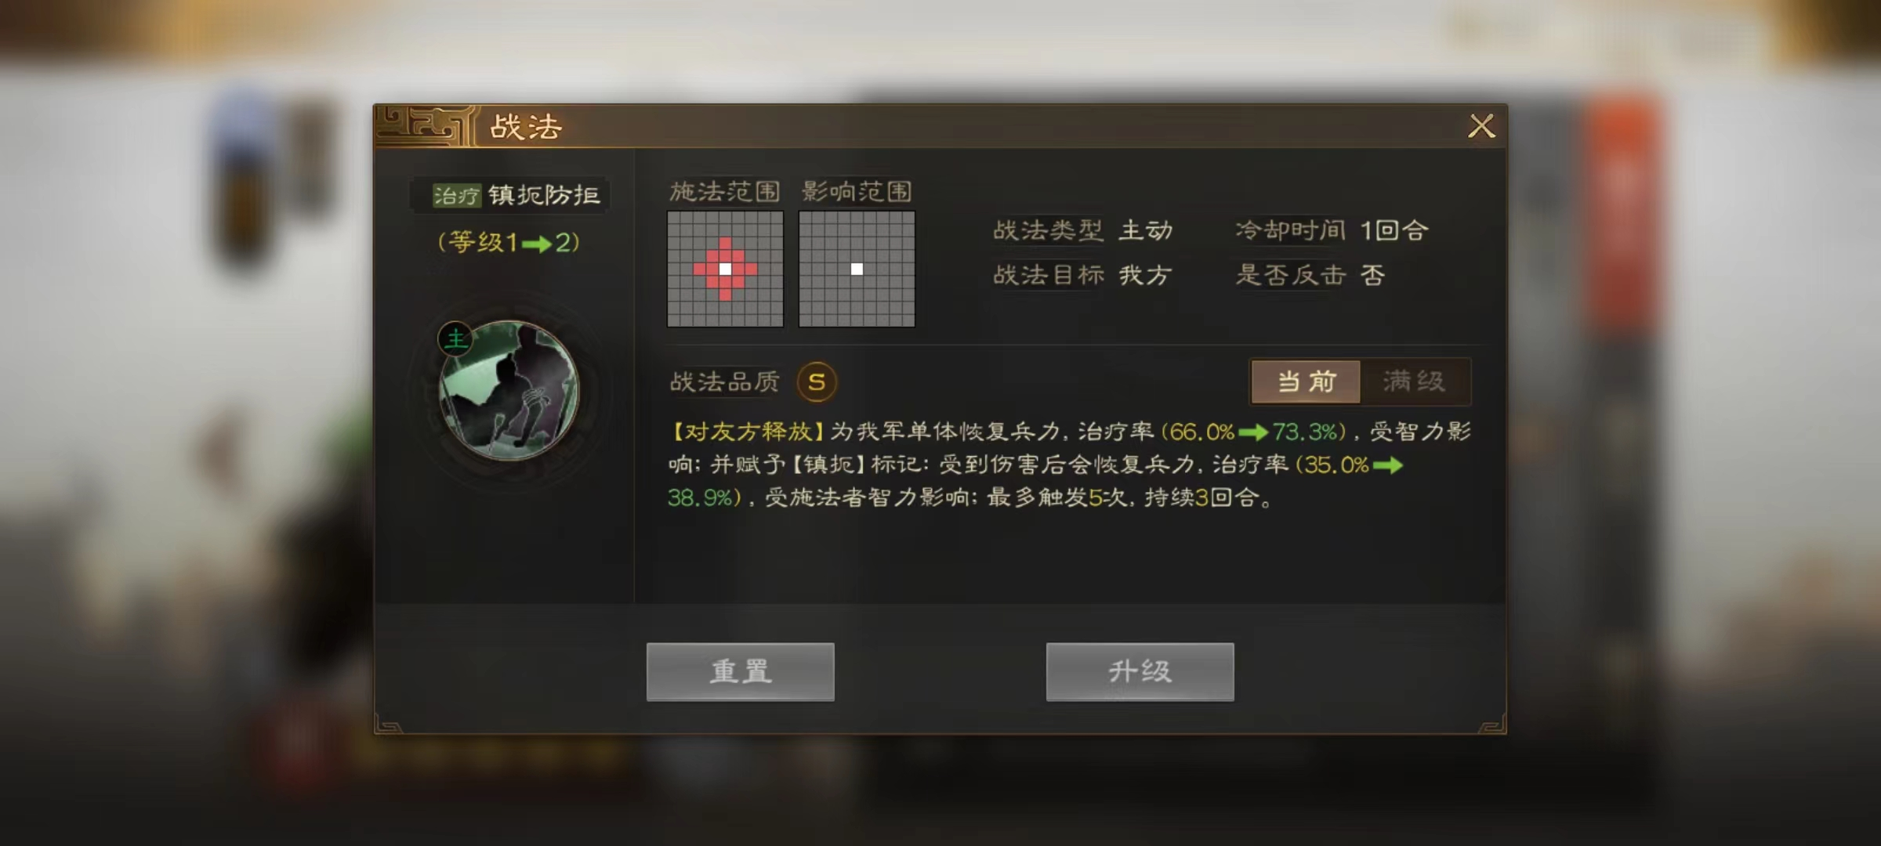Close the 战法 dialog with X
The width and height of the screenshot is (1881, 846).
(1481, 126)
